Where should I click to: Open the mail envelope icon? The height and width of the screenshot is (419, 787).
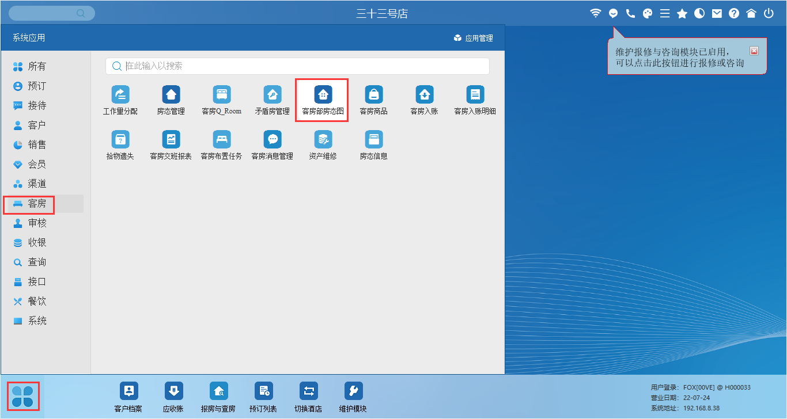[717, 13]
